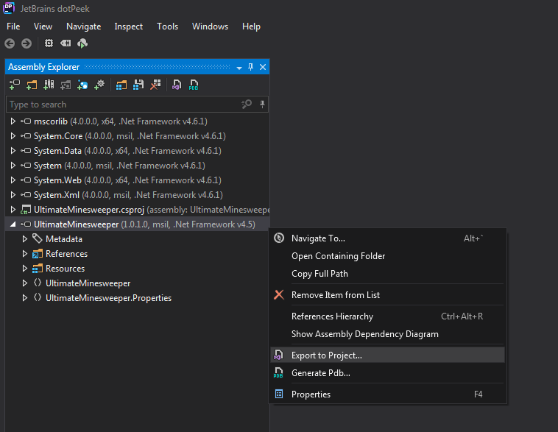
Task: Expand the UltimateMinesweeper namespace node
Action: [x=24, y=283]
